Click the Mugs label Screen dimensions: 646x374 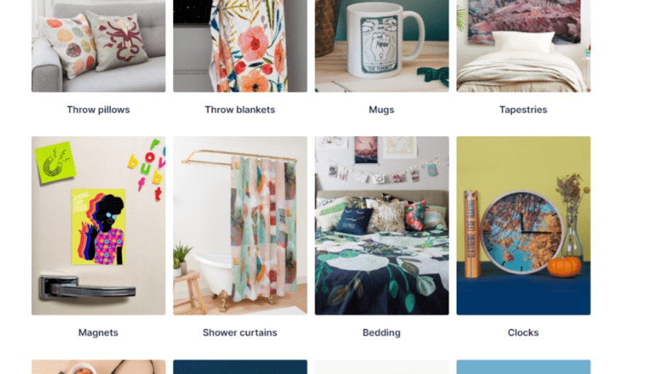[x=382, y=110]
